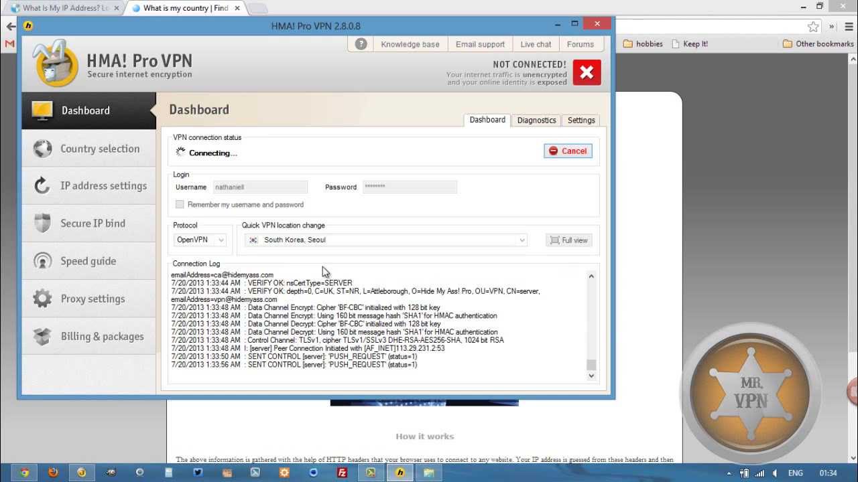Open Chrome from the taskbar

tap(24, 473)
